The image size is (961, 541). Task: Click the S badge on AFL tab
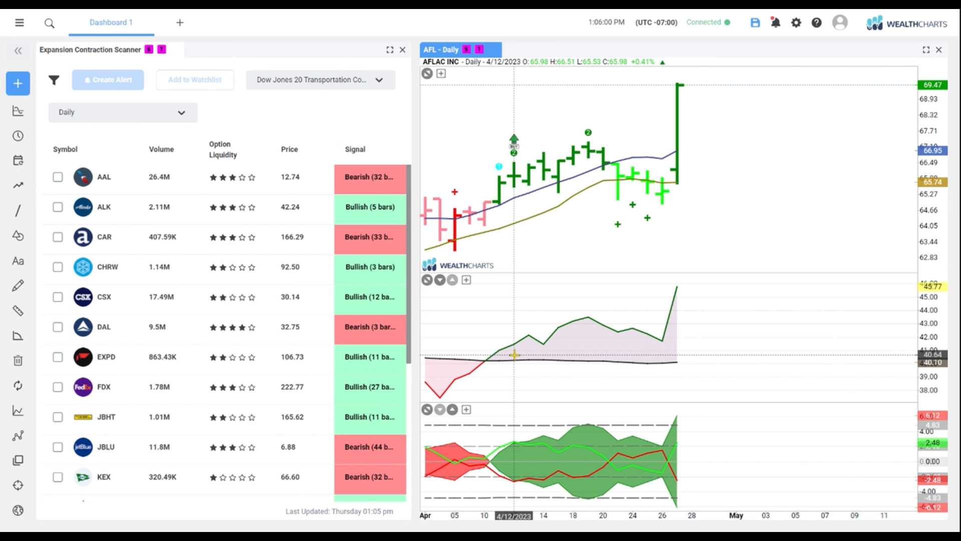[x=466, y=49]
